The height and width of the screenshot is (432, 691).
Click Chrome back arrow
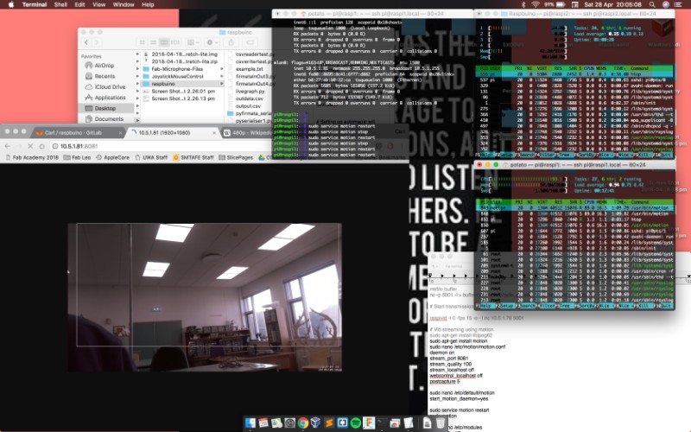[x=8, y=146]
